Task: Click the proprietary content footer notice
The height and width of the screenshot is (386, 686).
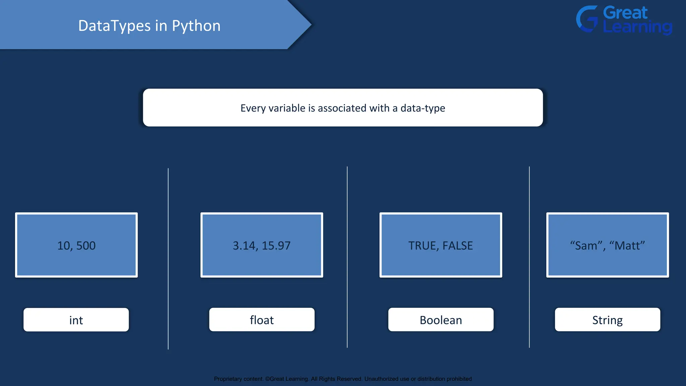Action: click(x=343, y=379)
